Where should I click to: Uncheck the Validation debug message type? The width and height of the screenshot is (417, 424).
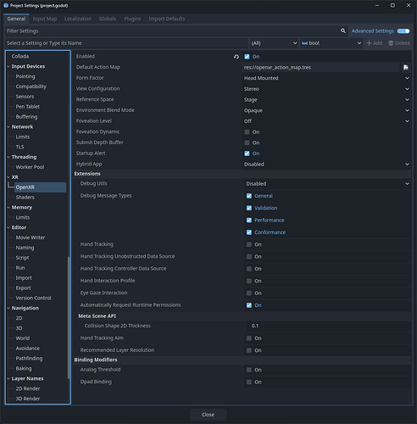249,208
